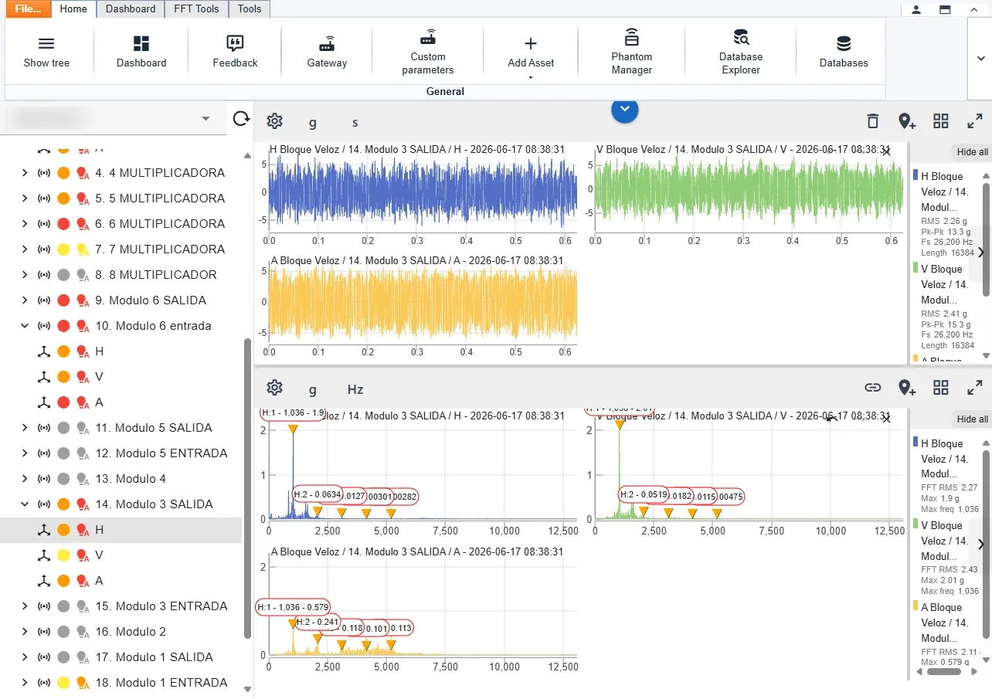This screenshot has height=699, width=992.
Task: Open Show tree from the ribbon
Action: pyautogui.click(x=46, y=51)
